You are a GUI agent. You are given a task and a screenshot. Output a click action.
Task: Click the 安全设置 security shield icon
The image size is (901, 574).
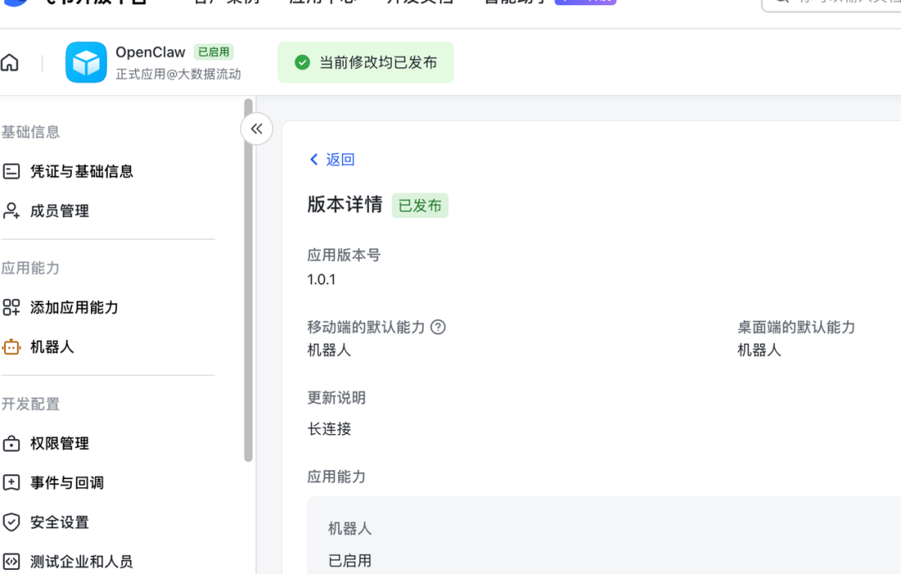[12, 522]
